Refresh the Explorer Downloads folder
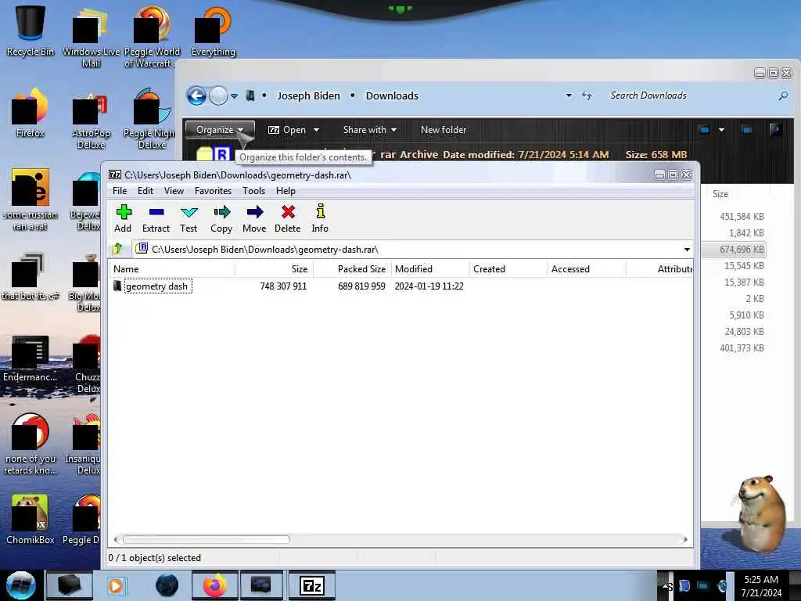This screenshot has height=601, width=801. tap(587, 95)
